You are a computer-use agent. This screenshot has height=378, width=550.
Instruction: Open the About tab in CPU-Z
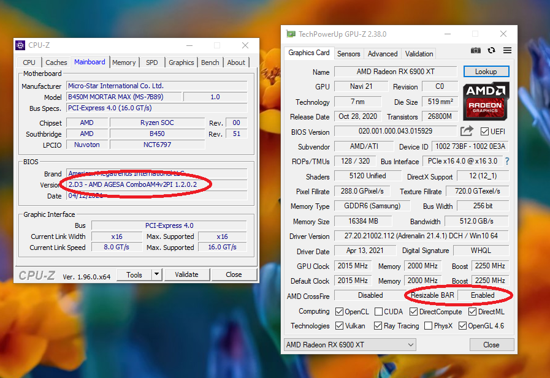tap(236, 62)
